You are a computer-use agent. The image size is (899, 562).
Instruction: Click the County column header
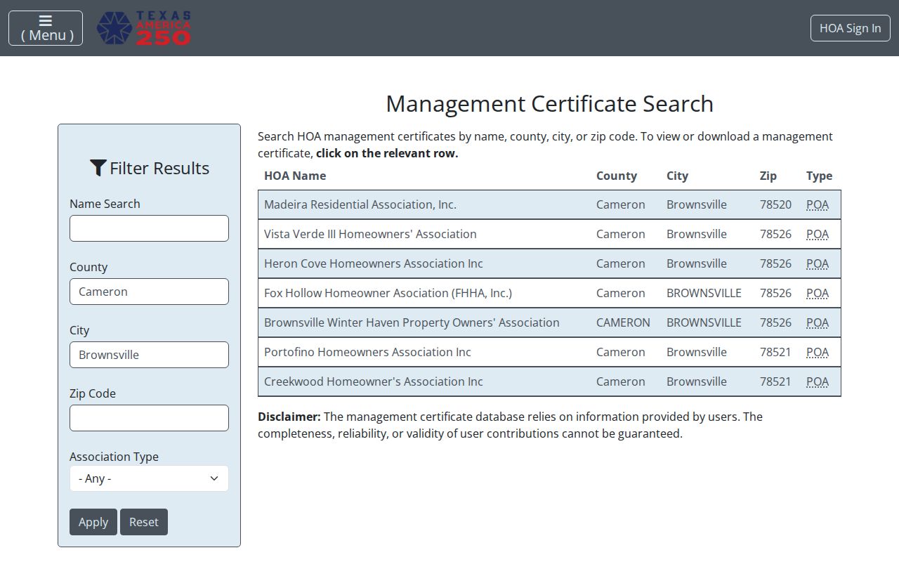pos(617,176)
